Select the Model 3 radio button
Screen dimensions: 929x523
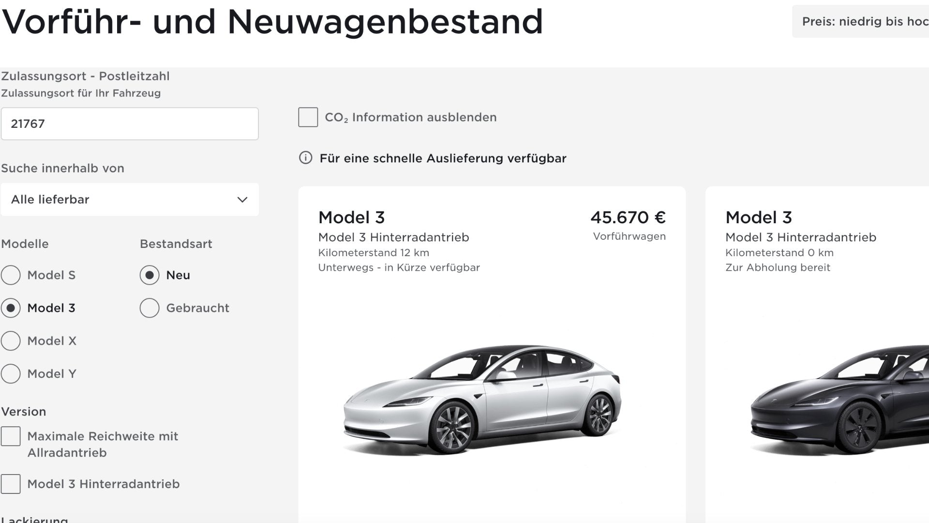[11, 308]
